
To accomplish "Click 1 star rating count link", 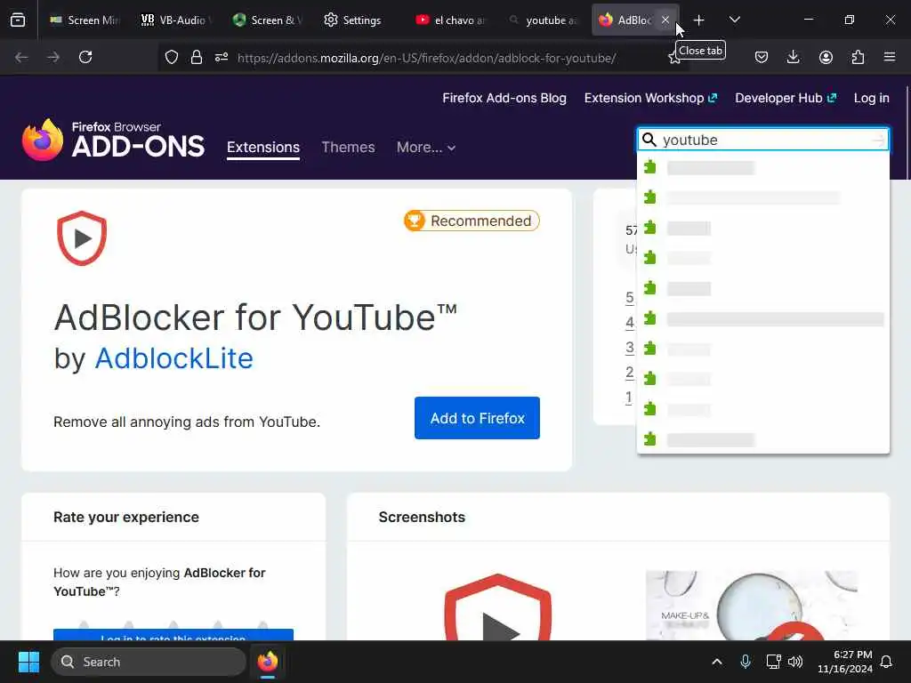I will tap(629, 398).
